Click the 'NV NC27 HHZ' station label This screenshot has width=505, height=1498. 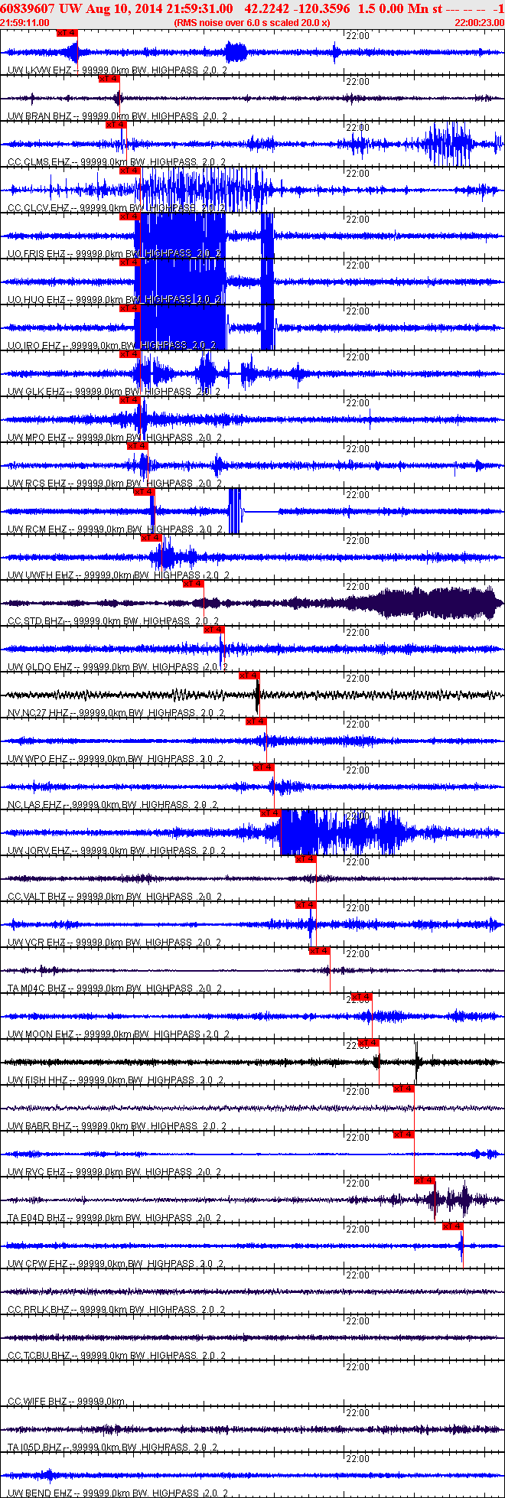point(37,713)
